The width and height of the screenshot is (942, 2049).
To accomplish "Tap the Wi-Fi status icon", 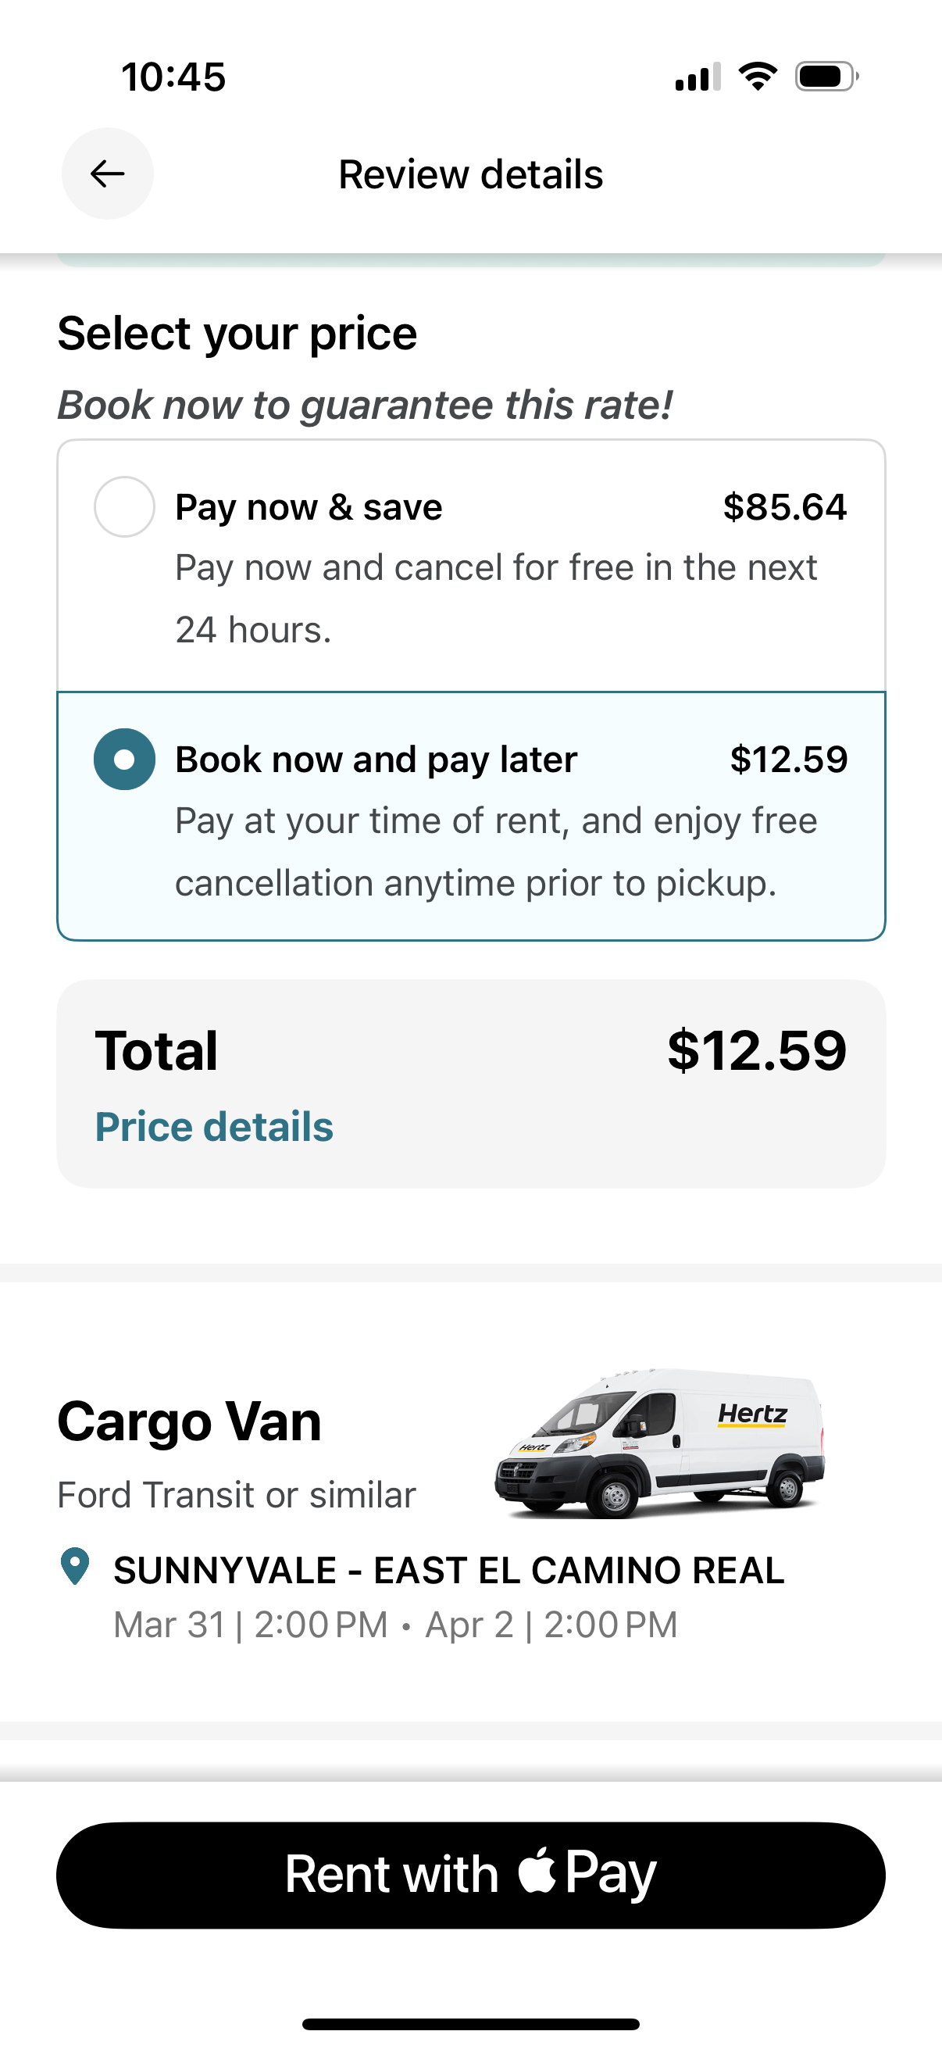I will coord(758,77).
